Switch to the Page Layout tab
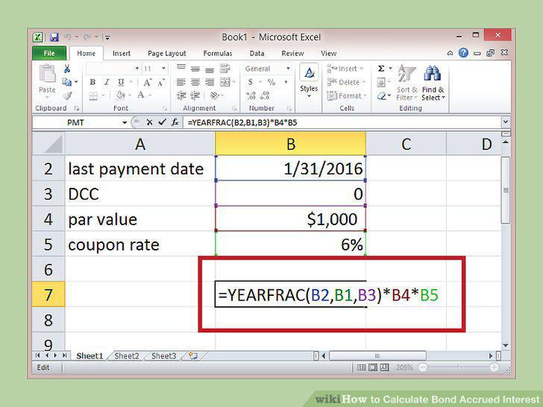543x407 pixels. pos(166,54)
